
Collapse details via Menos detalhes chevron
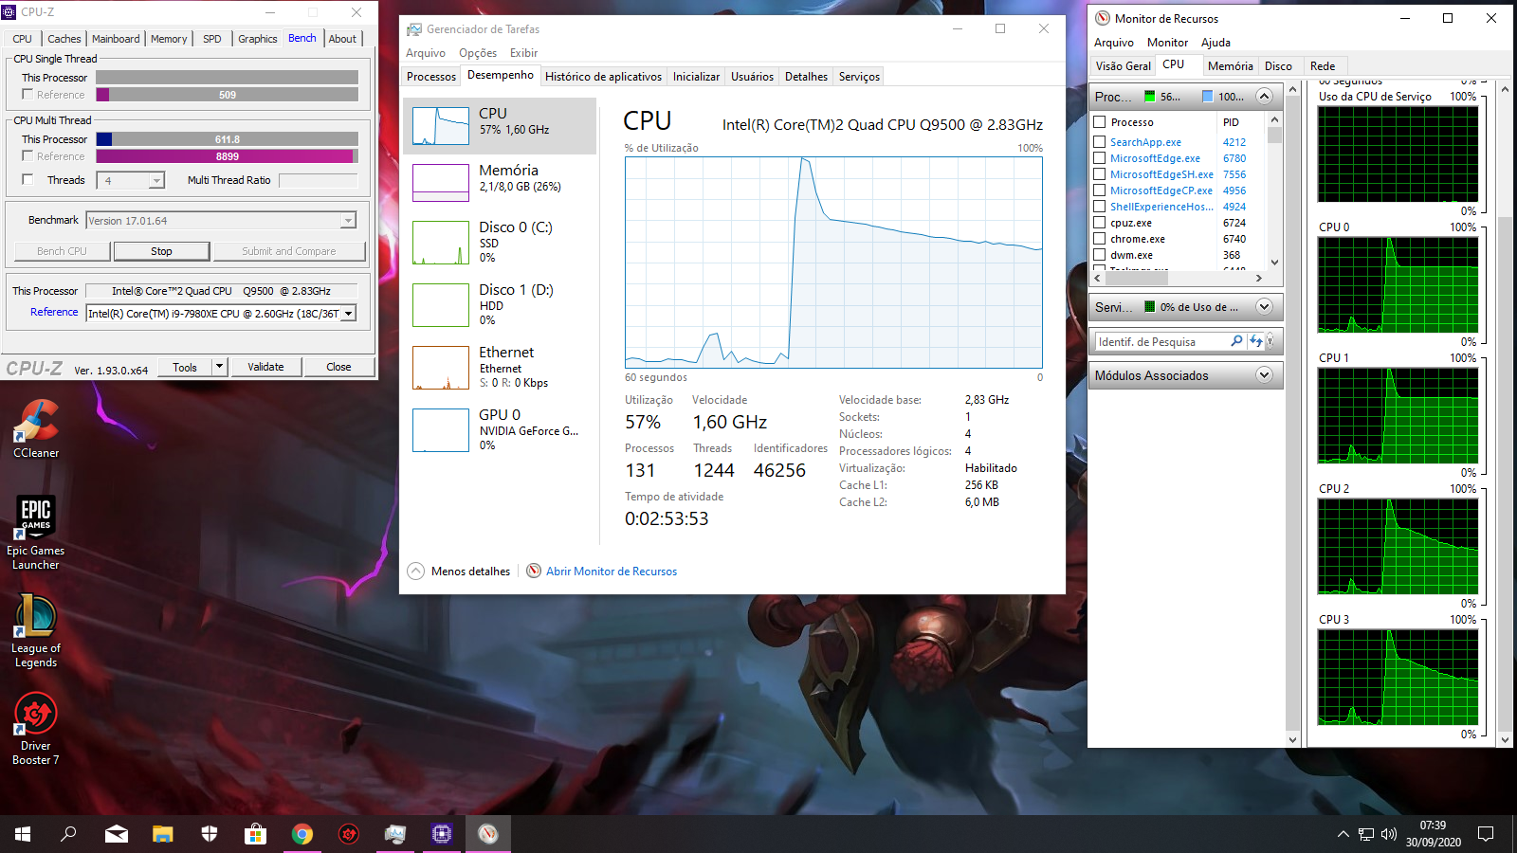416,571
